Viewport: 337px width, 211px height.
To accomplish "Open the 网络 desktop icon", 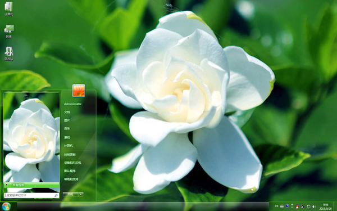I will tap(8, 31).
